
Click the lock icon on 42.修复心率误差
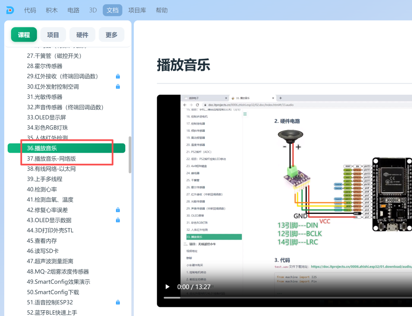tap(118, 210)
